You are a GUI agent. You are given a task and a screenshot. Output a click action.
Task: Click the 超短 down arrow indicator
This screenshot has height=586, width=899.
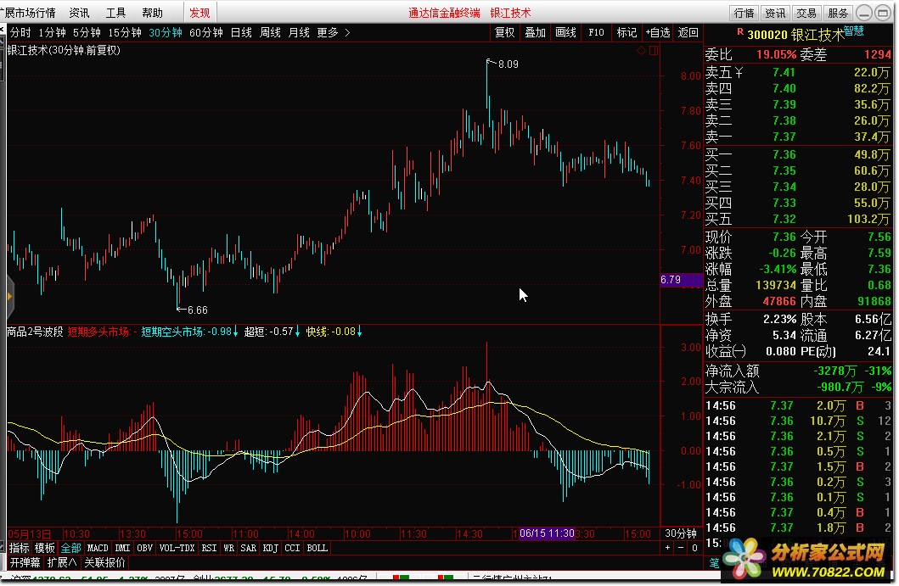(x=297, y=332)
